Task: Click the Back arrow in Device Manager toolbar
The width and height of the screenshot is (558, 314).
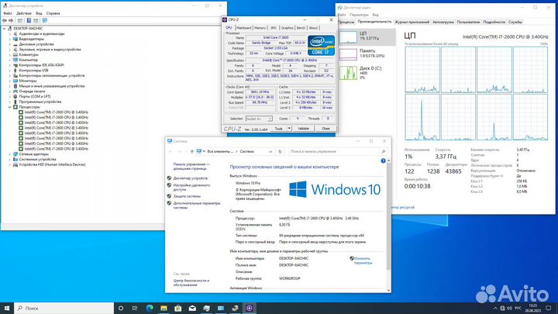Action: point(5,21)
